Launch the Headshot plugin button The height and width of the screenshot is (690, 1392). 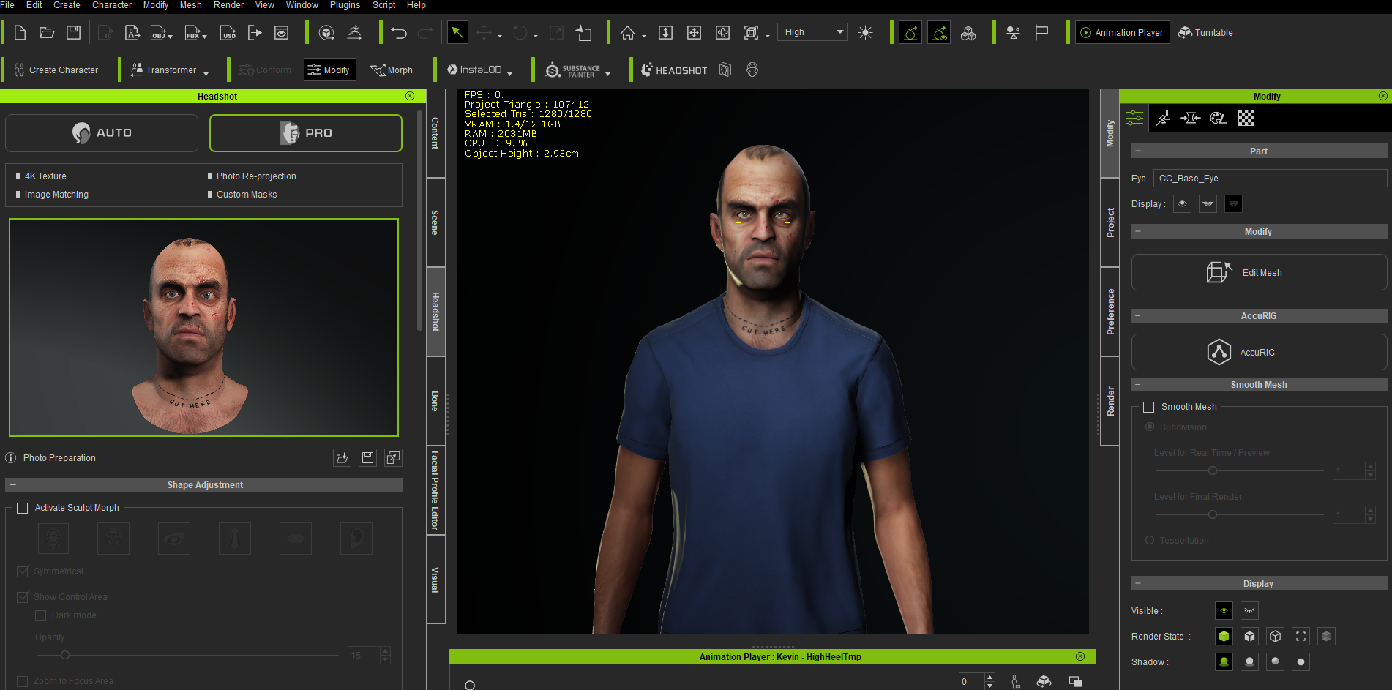674,70
